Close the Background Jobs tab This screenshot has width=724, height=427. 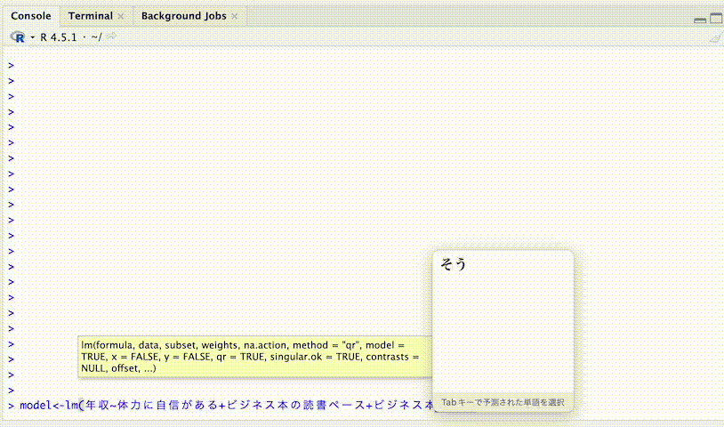(235, 16)
